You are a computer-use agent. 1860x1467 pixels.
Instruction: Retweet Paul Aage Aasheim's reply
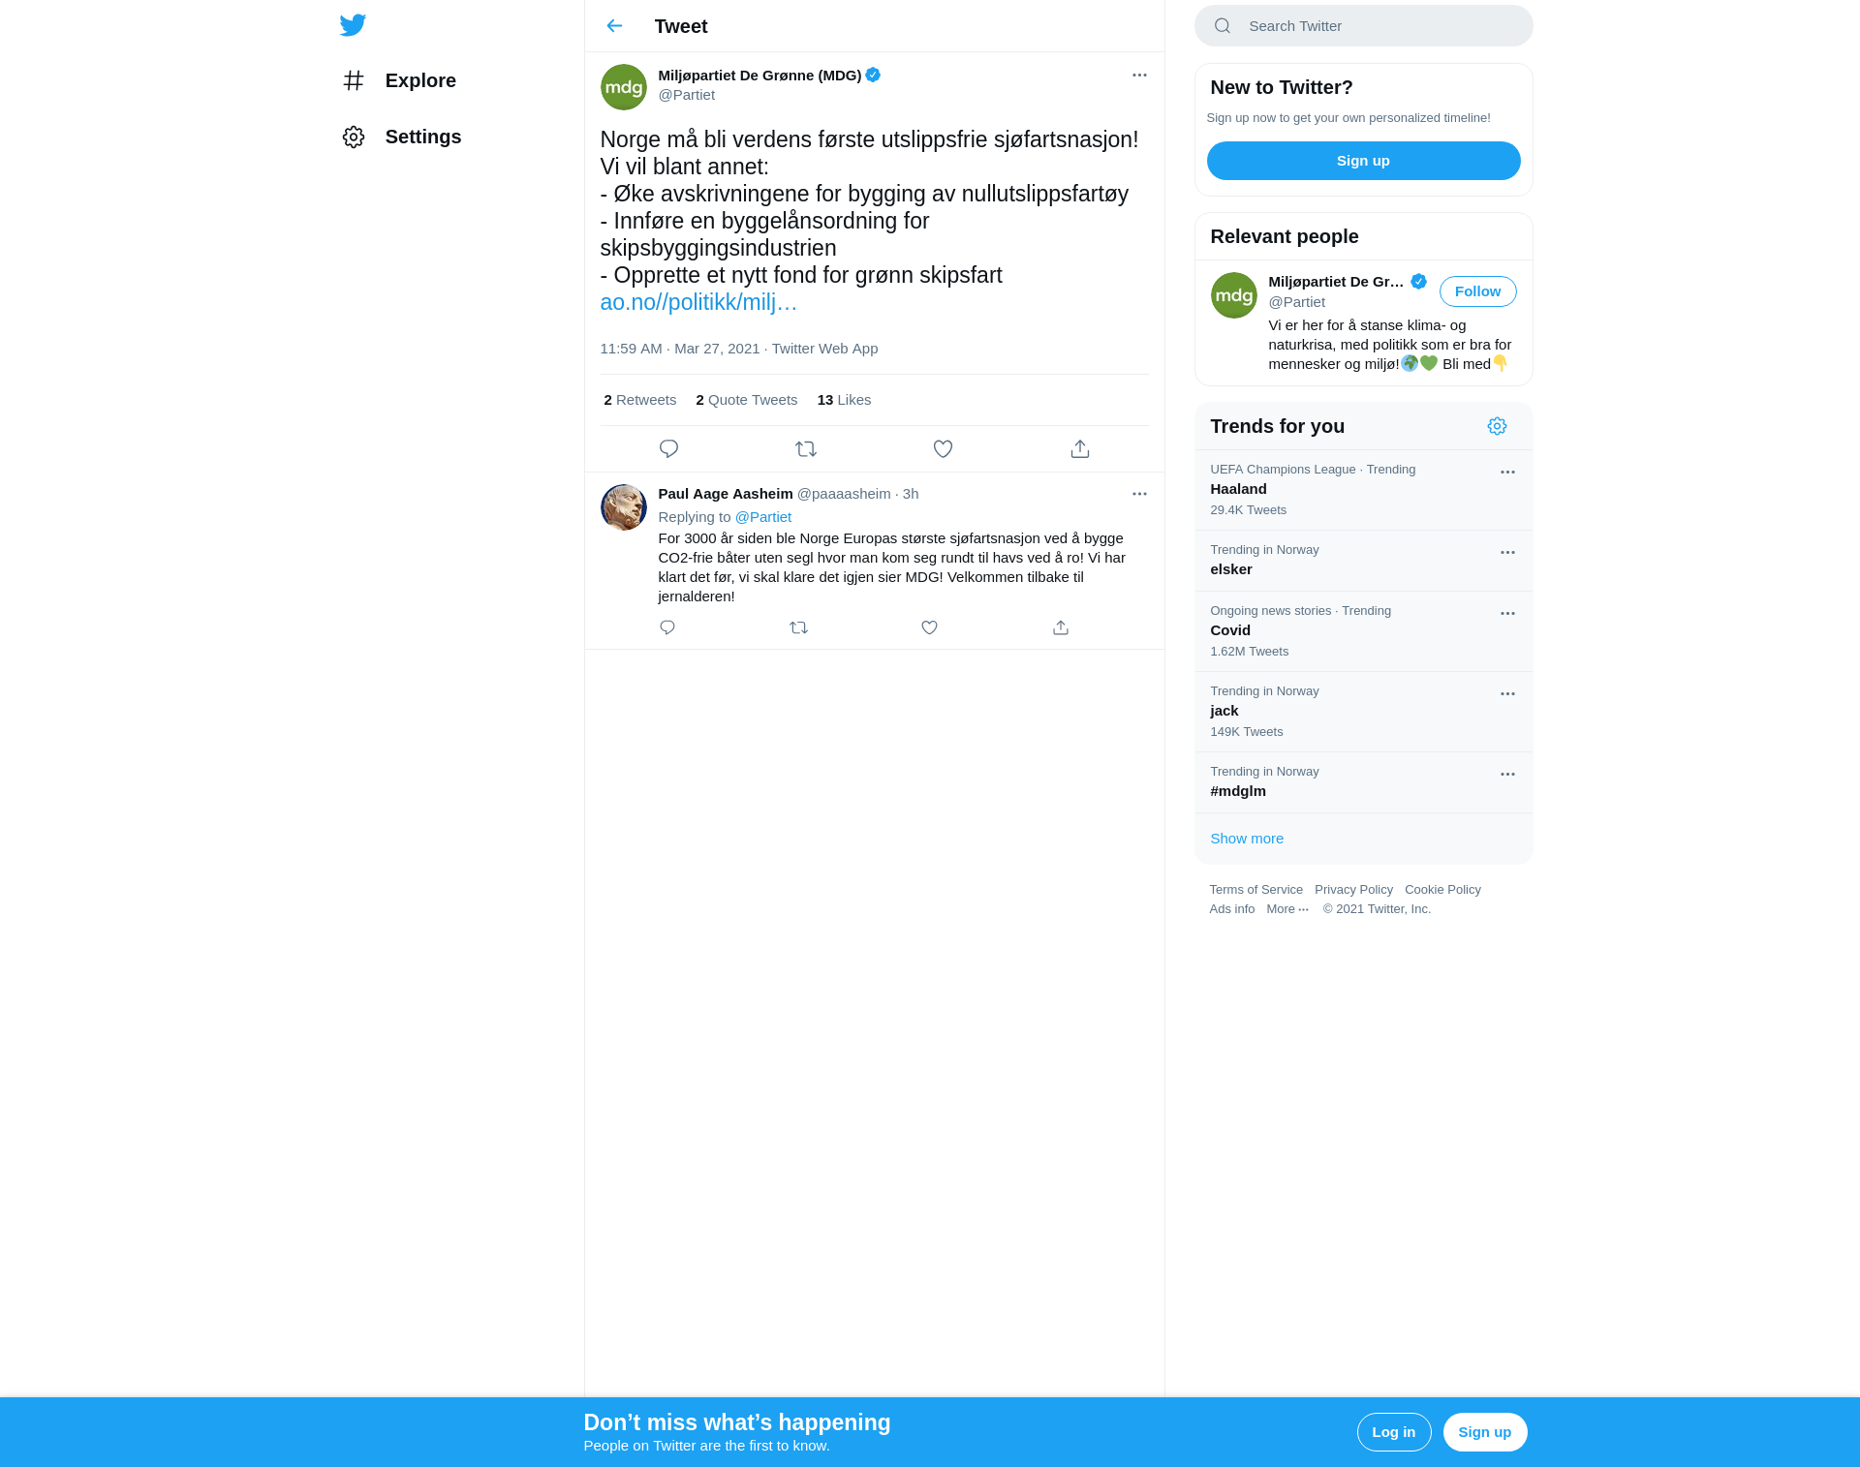[x=798, y=627]
